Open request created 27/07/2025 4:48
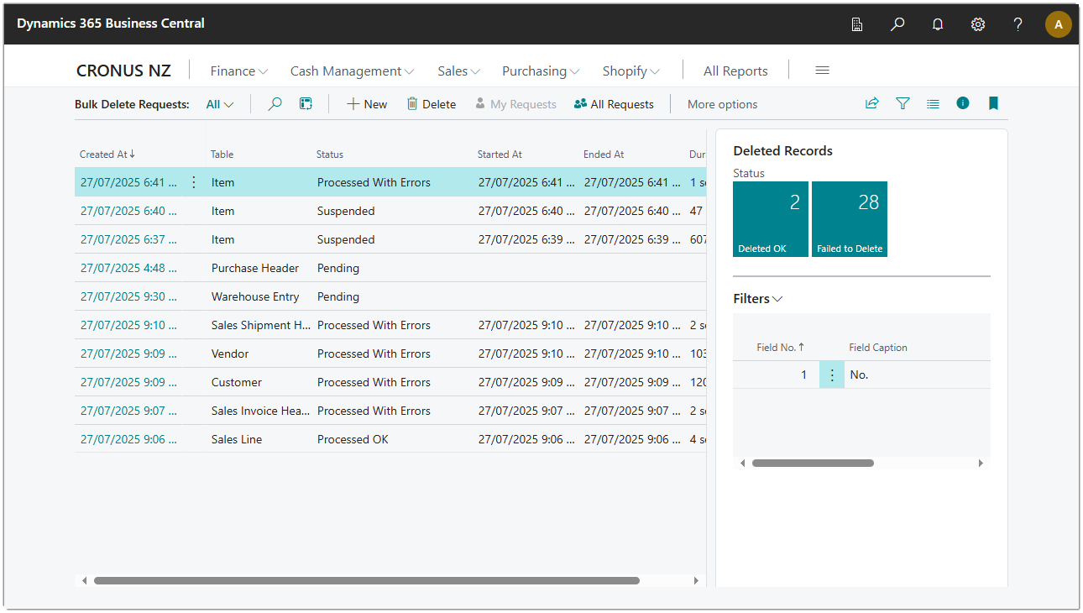Image resolution: width=1083 pixels, height=613 pixels. click(x=128, y=268)
